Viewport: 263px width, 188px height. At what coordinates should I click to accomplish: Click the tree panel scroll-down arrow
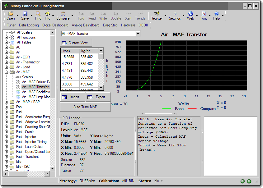[x=53, y=169]
